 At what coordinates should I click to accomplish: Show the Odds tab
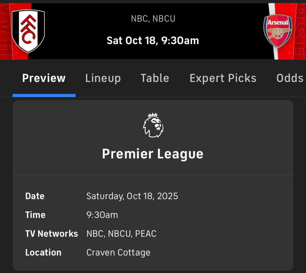point(290,78)
